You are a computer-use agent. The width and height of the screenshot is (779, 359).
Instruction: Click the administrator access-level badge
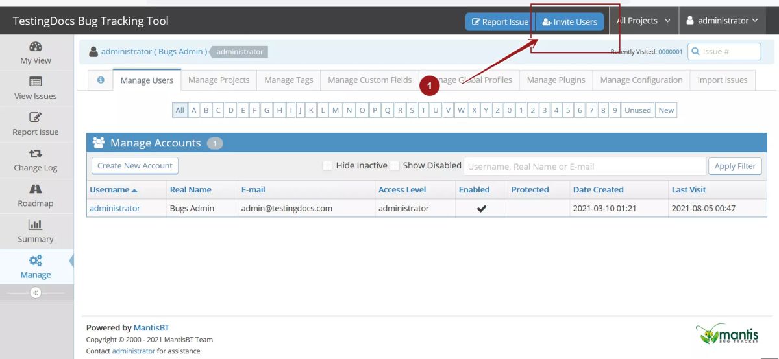(x=238, y=52)
